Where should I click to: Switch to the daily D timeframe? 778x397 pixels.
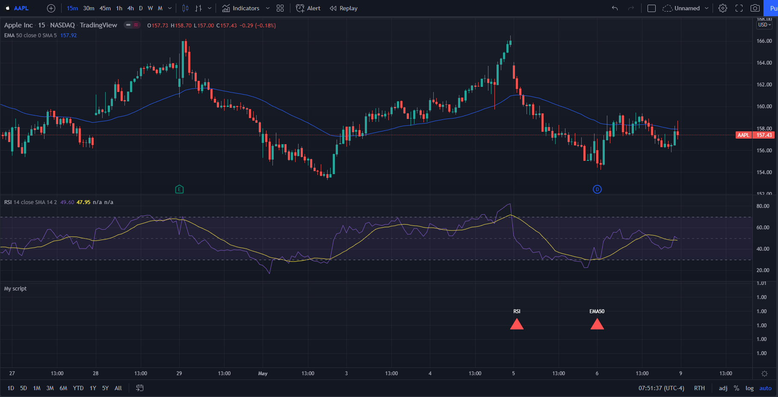[x=141, y=8]
